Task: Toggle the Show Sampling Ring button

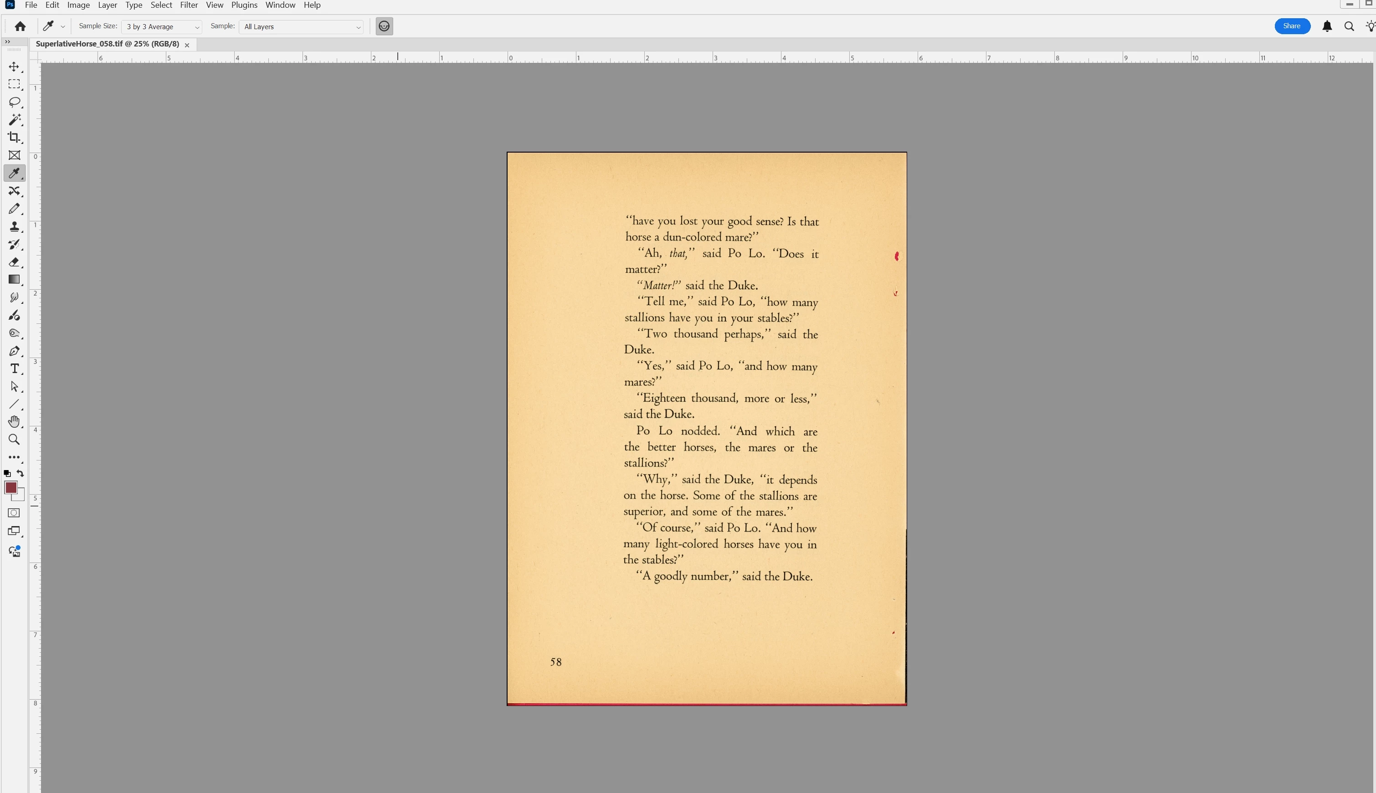Action: tap(384, 26)
